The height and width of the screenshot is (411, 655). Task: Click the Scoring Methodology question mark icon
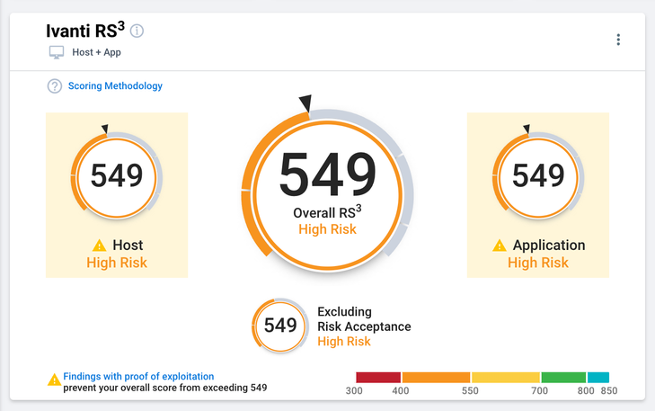(54, 86)
